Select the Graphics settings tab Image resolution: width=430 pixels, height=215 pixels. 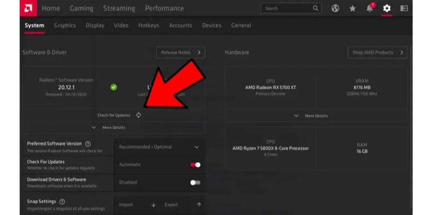(x=64, y=25)
